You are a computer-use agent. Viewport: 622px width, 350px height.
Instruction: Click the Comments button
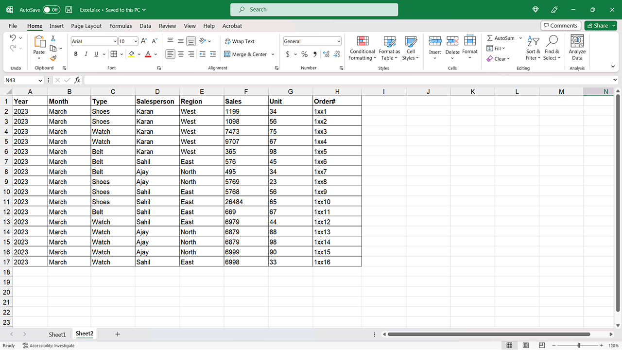point(561,25)
